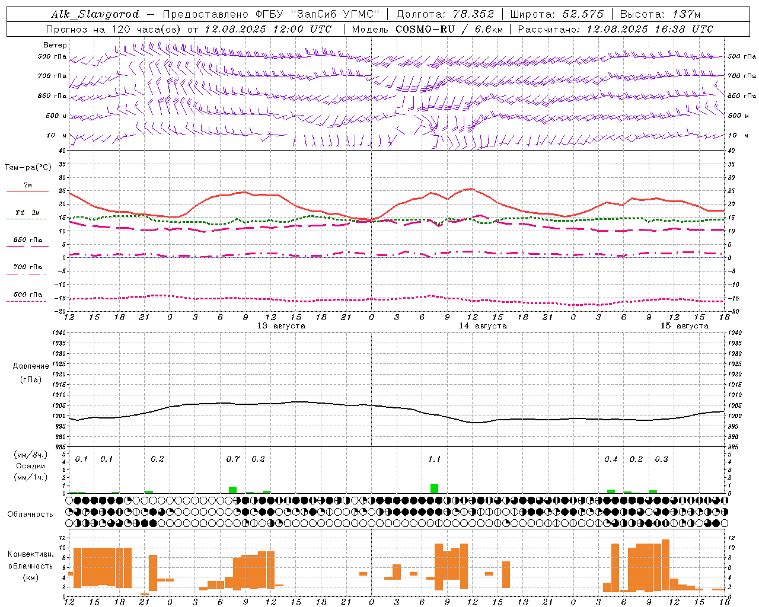759x607 pixels.
Task: Click the Высота: 137м value
Action: (x=660, y=14)
